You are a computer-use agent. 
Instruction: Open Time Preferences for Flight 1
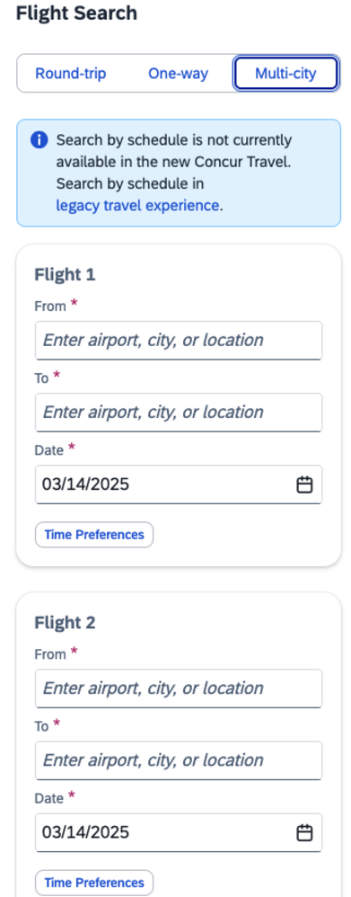coord(94,535)
